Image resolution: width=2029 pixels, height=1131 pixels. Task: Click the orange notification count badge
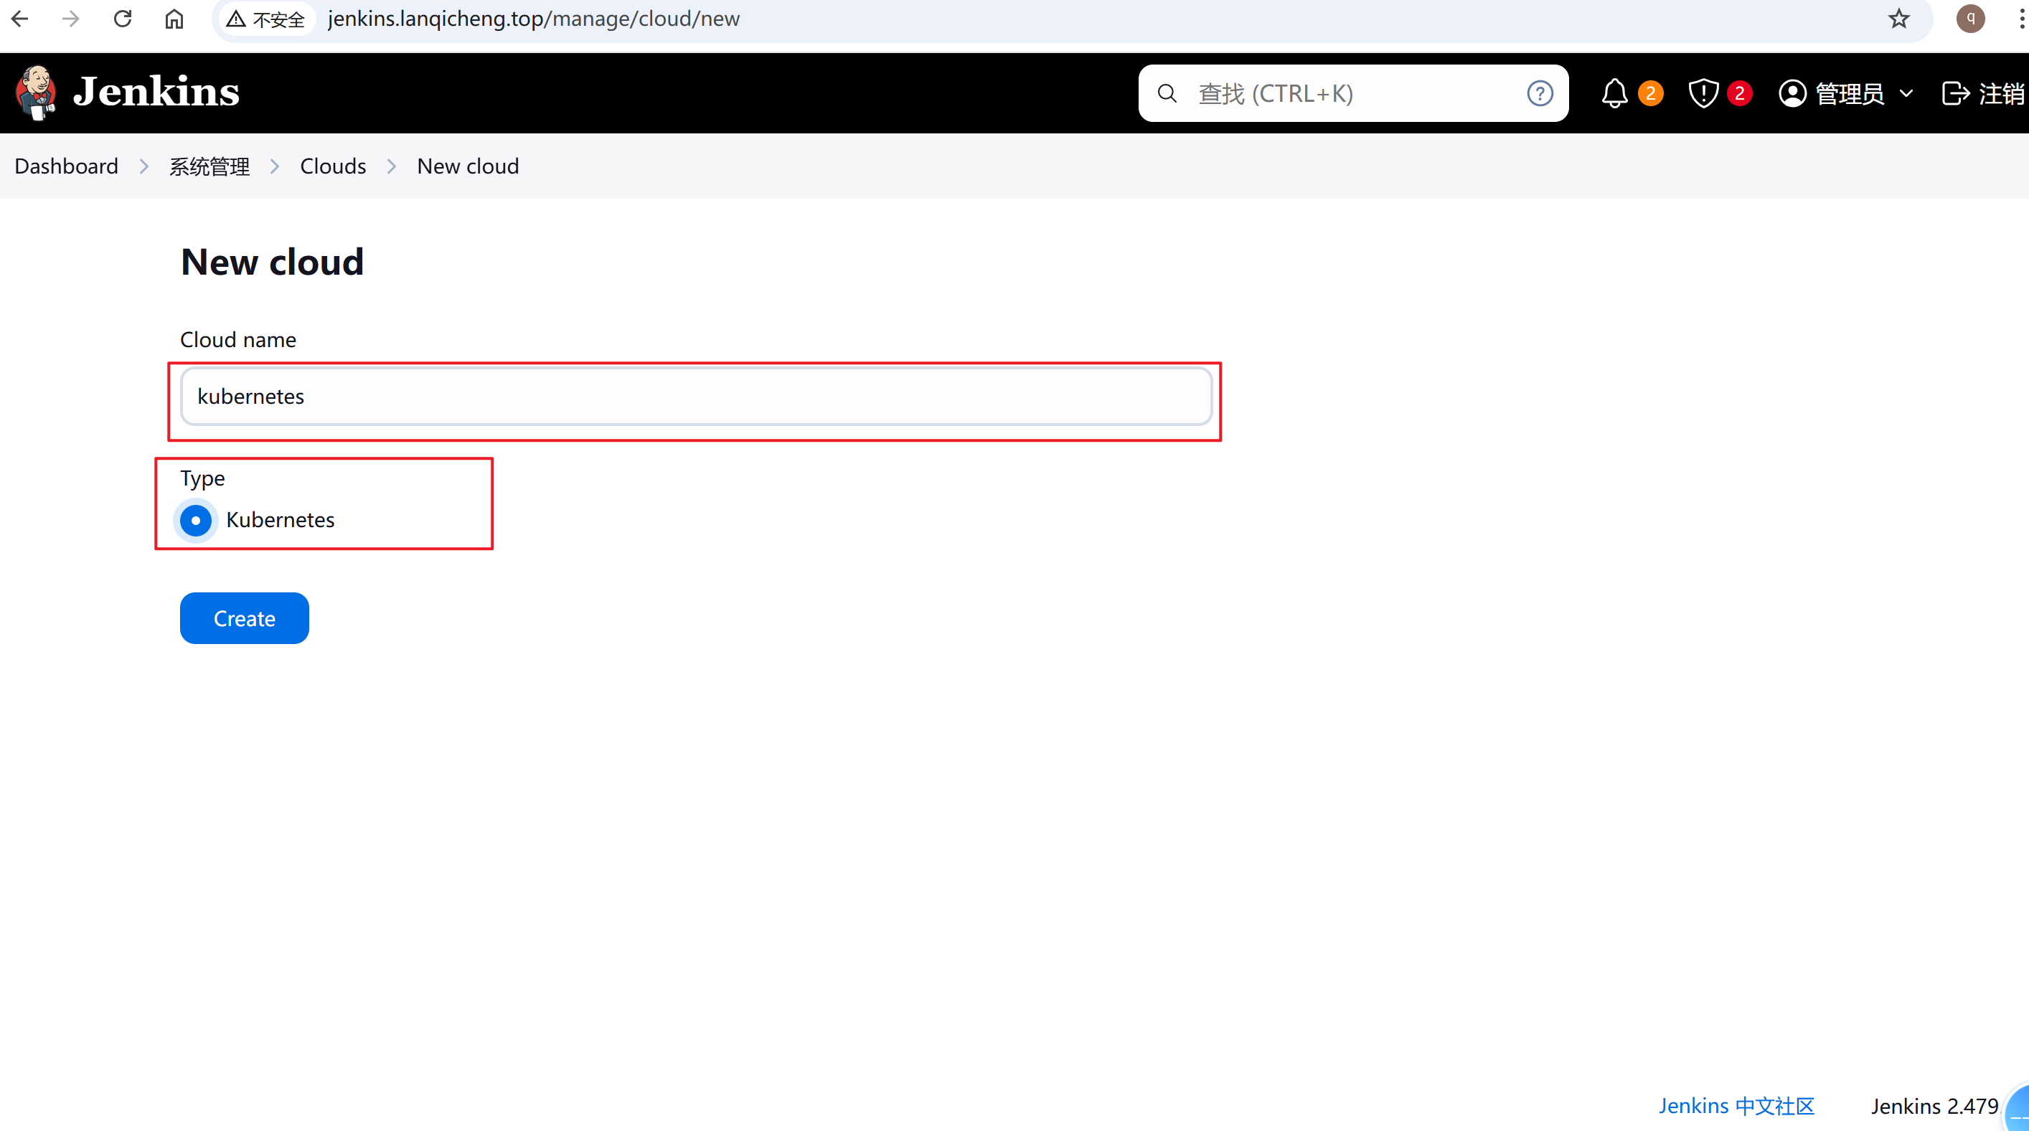[1650, 94]
